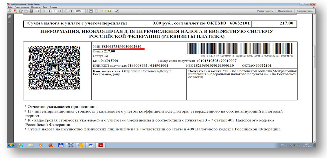Screen dimensions: 327x158
Task: Open the Файл menu
Action: click(10, 7)
